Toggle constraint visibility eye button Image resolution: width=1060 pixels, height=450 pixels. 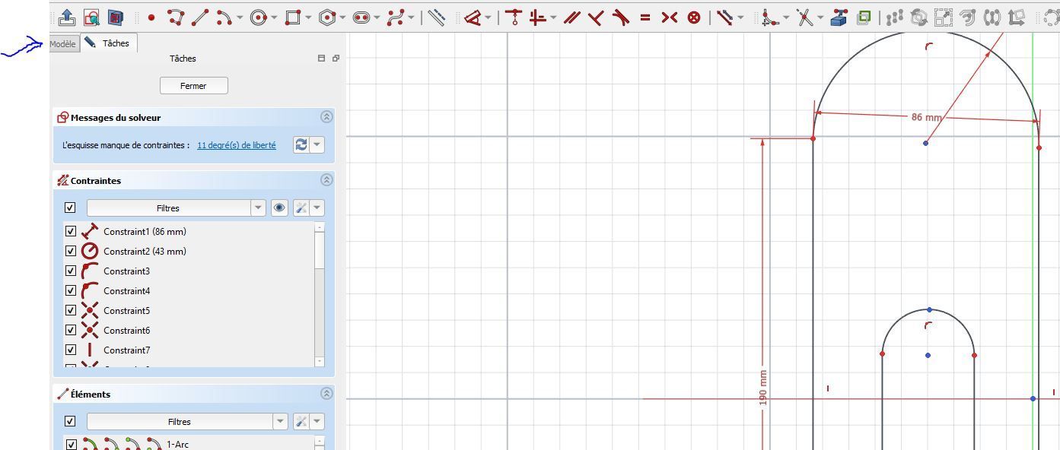279,208
